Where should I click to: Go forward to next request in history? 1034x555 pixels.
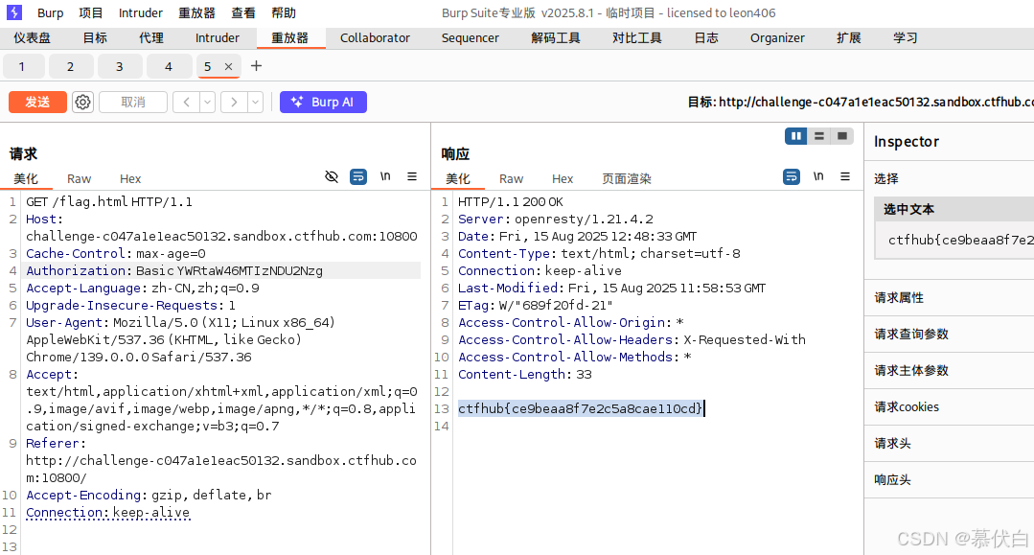[234, 103]
